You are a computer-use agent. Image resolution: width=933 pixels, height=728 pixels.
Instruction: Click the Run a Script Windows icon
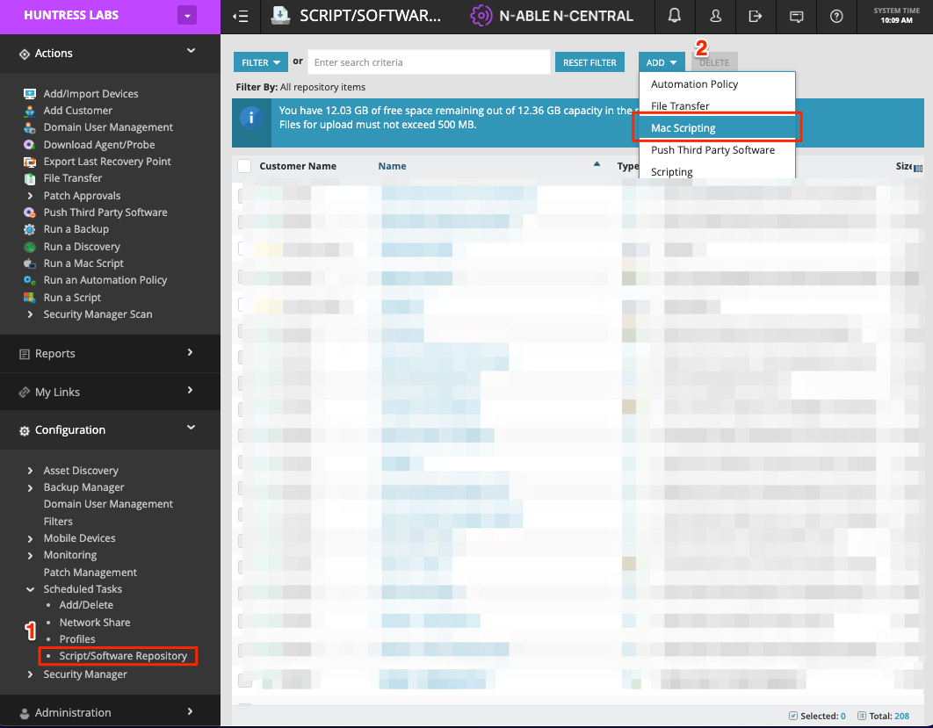click(29, 298)
